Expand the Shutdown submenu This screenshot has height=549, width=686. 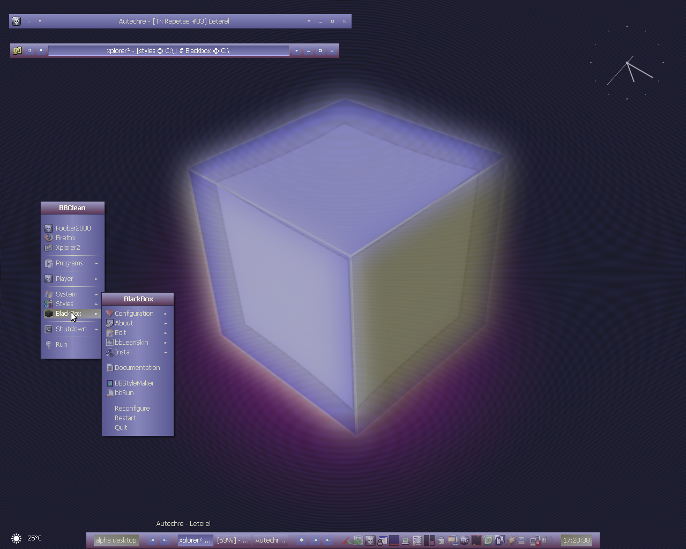(x=71, y=329)
